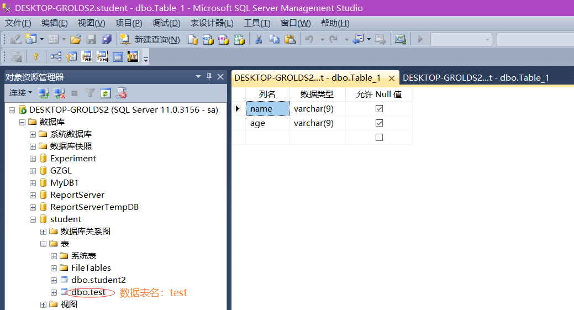Close the active dbo.Table_1 tab
Viewport: 574px width, 310px height.
pyautogui.click(x=391, y=78)
